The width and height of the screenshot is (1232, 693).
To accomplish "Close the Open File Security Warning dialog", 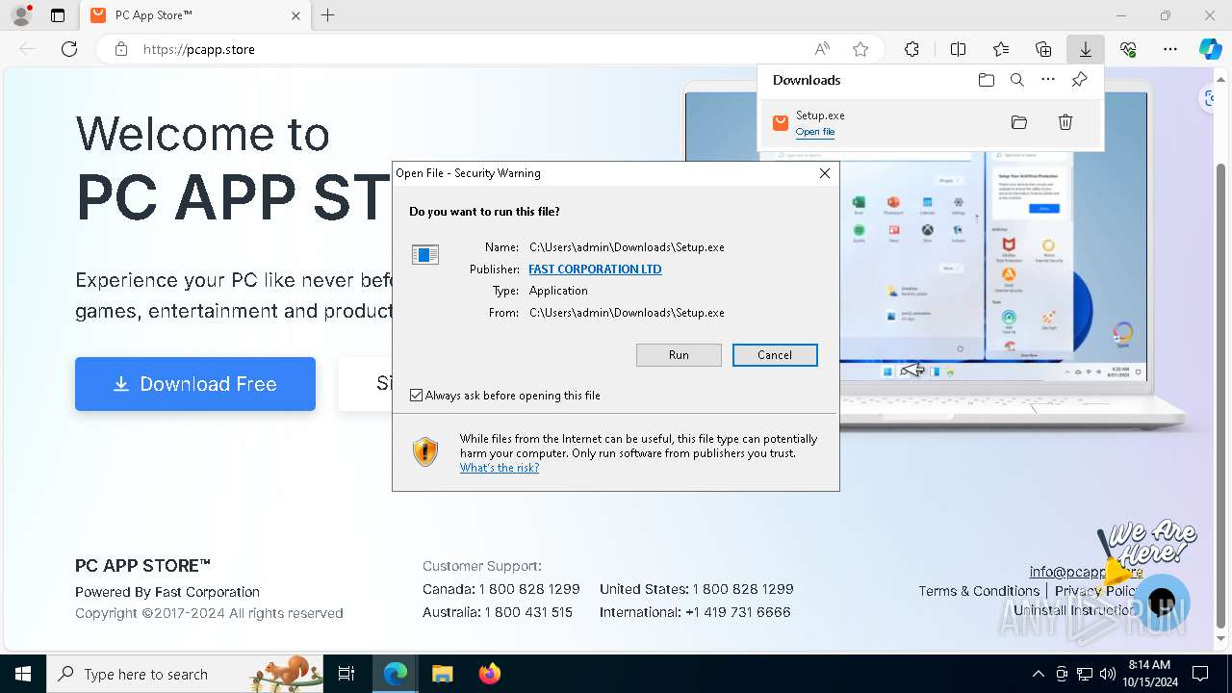I will pyautogui.click(x=824, y=173).
